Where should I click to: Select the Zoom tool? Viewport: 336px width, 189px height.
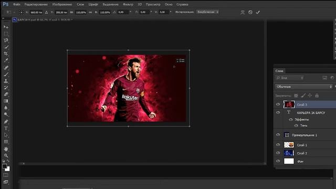tap(6, 155)
